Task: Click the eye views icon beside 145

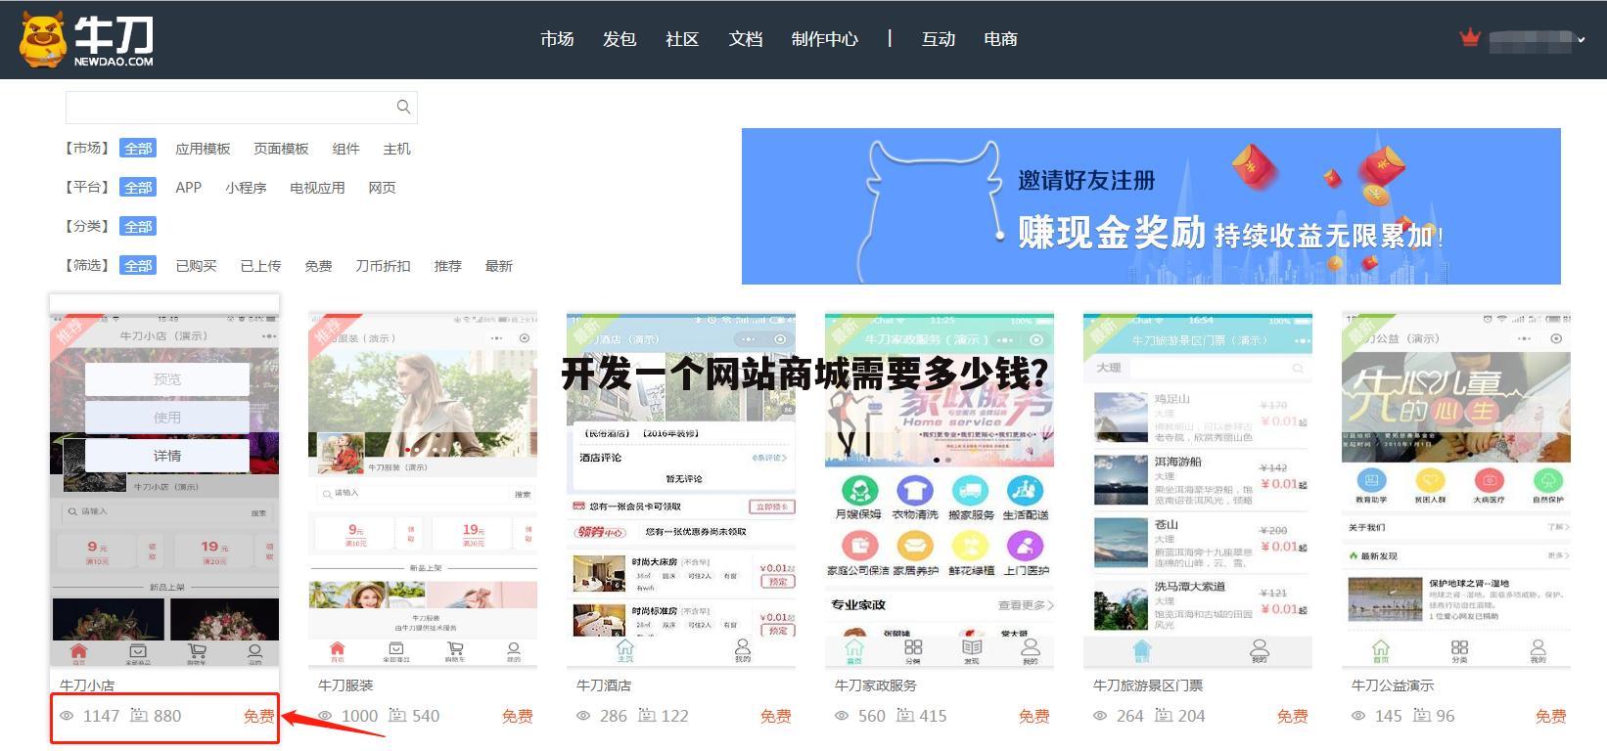Action: pyautogui.click(x=1358, y=716)
